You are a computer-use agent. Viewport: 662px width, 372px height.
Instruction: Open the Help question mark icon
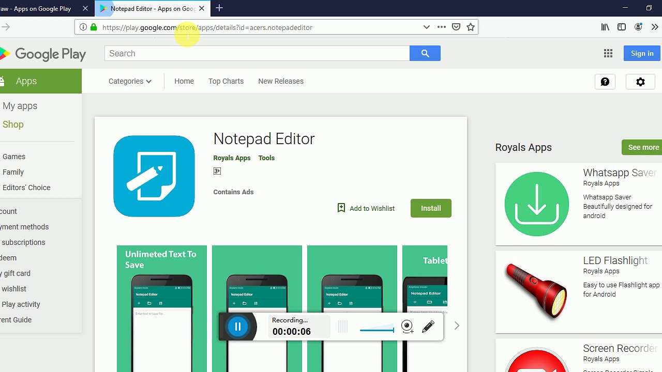click(605, 82)
